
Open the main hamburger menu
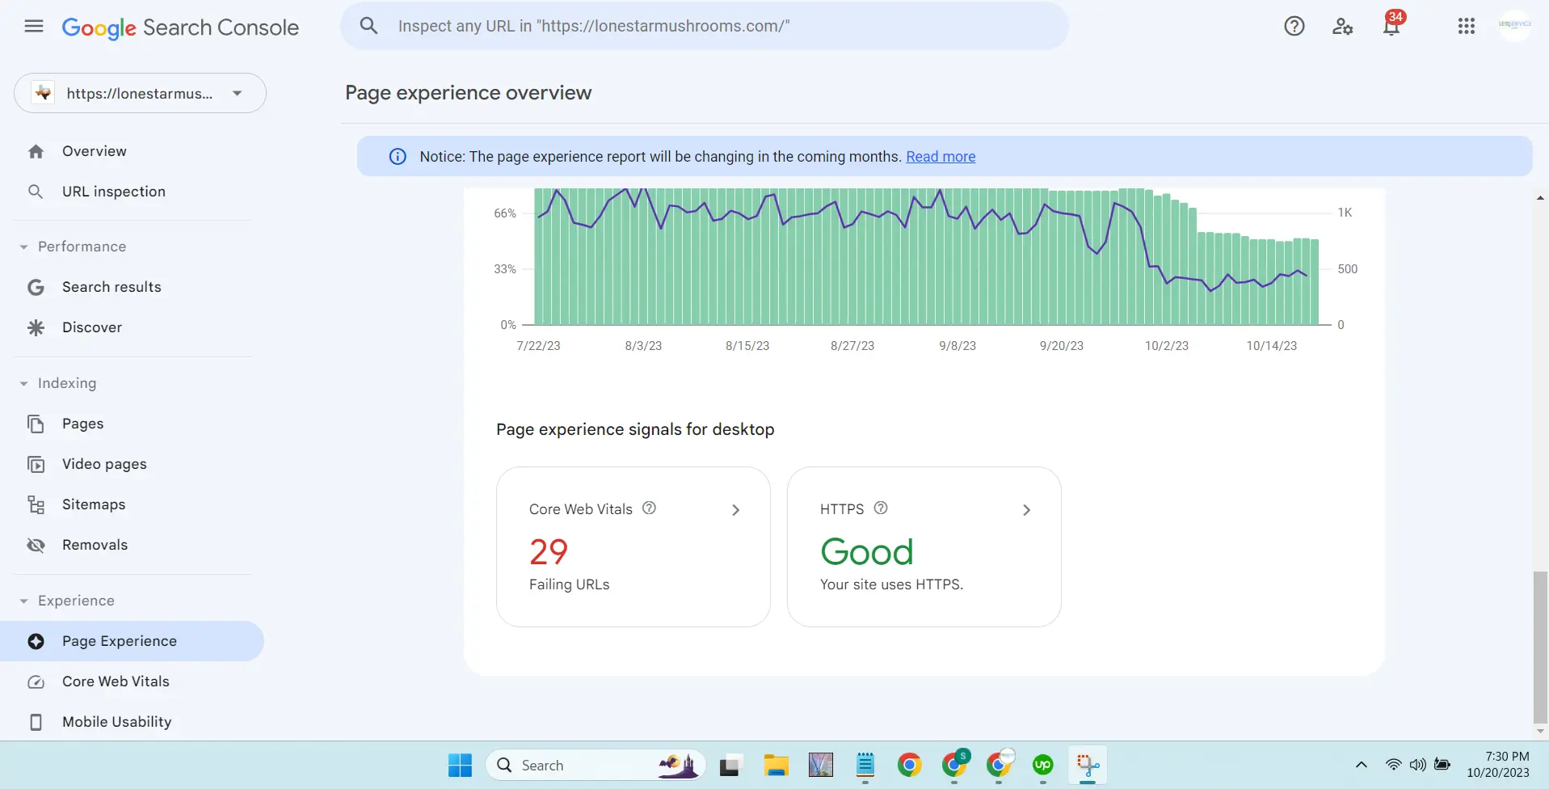[34, 27]
